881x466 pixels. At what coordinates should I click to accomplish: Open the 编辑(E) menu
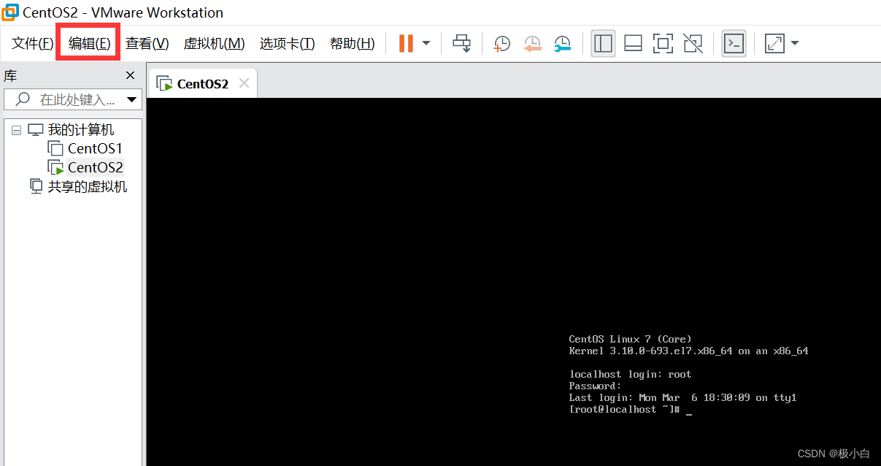[89, 44]
